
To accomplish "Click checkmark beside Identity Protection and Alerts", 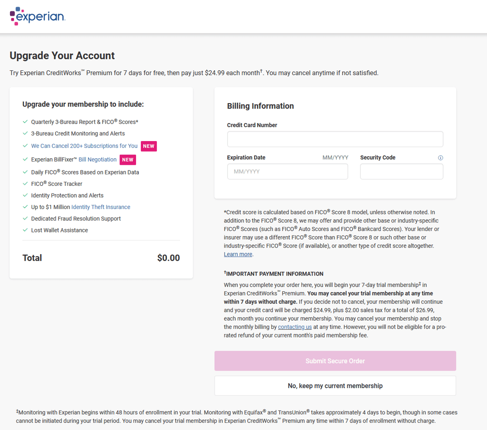I will click(x=26, y=195).
